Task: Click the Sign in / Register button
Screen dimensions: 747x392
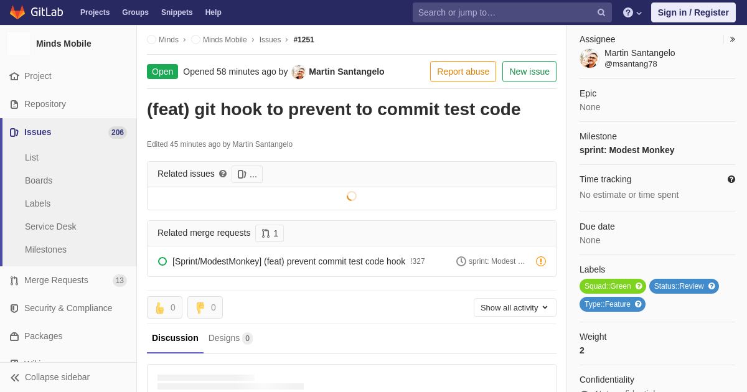Action: pyautogui.click(x=693, y=12)
